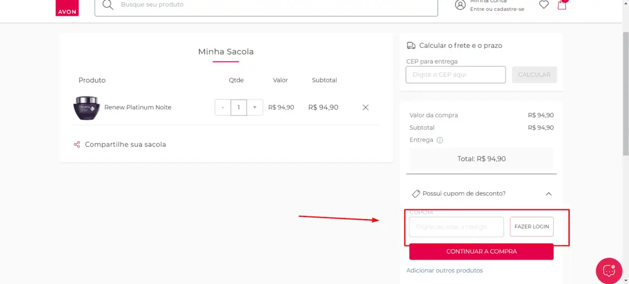
Task: Click the Calcular o frete e o prazo text
Action: [x=460, y=46]
